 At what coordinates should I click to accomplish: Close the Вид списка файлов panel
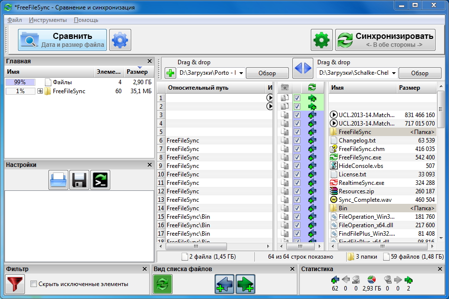click(x=292, y=269)
